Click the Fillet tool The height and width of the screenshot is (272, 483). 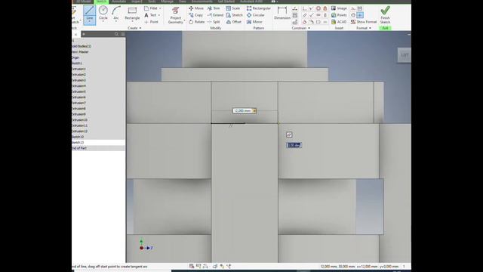pyautogui.click(x=151, y=8)
